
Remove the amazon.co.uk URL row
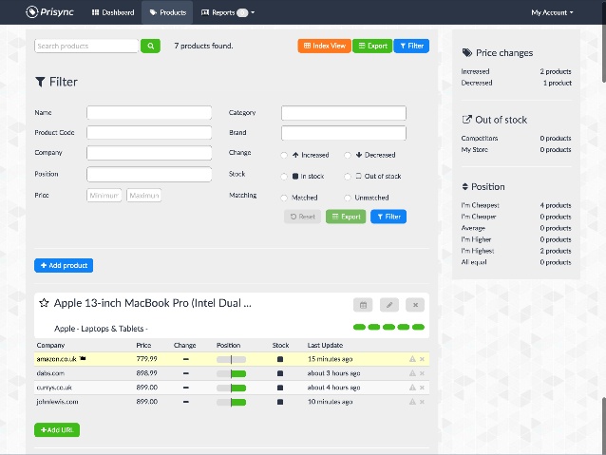(422, 359)
